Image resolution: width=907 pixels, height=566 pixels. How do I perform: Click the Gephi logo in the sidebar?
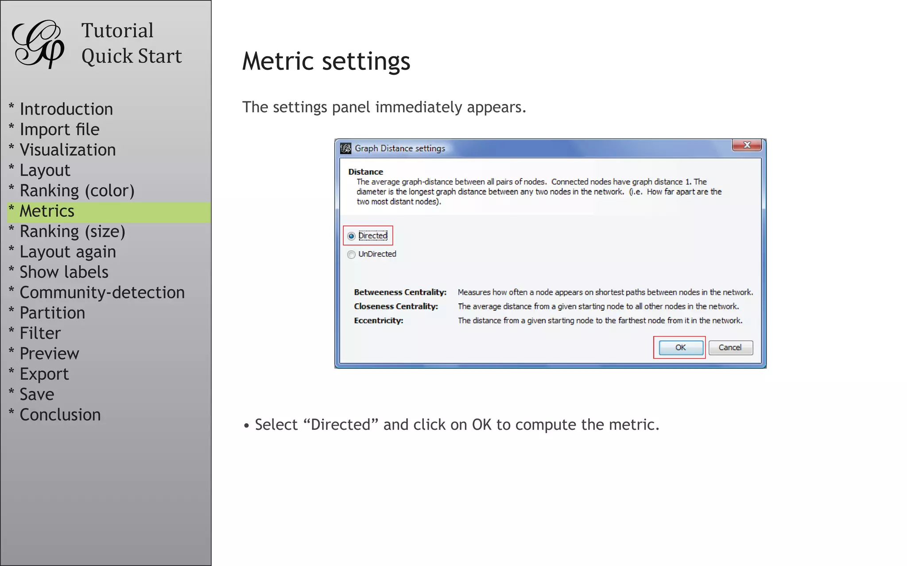tap(38, 43)
